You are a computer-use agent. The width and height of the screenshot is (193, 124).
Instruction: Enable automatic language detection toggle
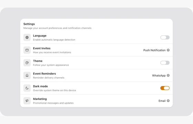tap(165, 38)
